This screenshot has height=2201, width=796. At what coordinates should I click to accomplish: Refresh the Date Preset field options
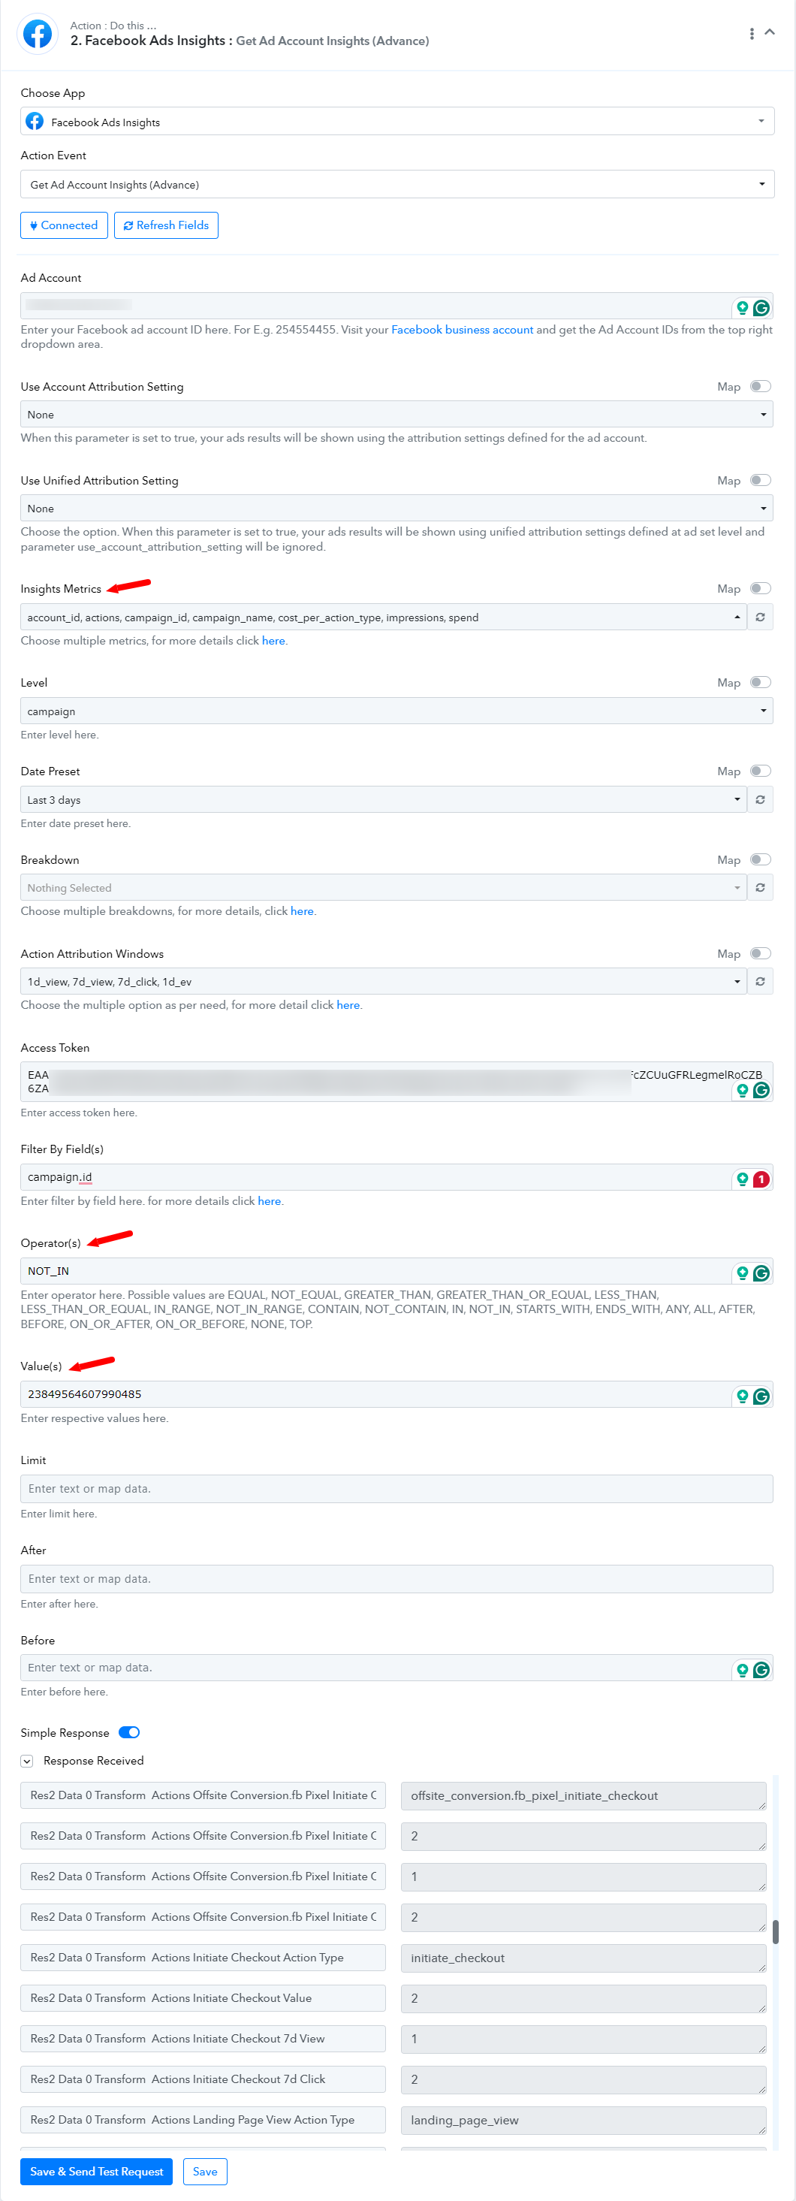pyautogui.click(x=760, y=800)
